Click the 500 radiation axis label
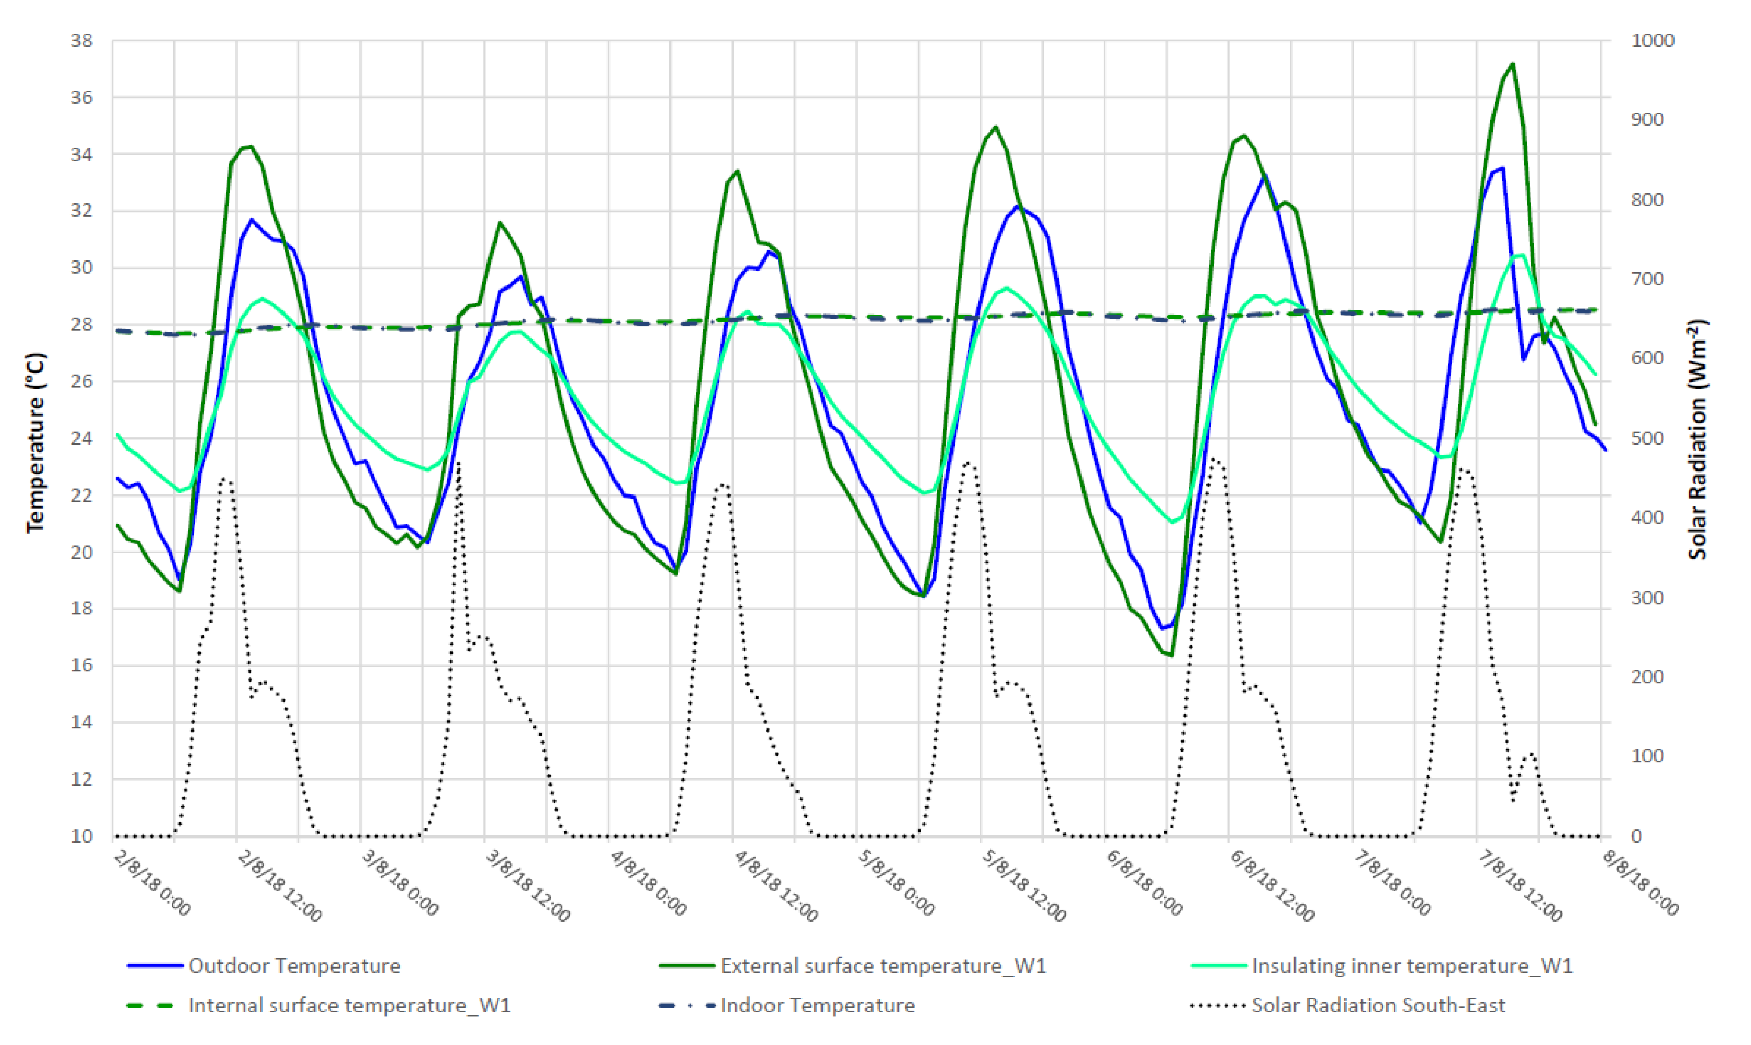 [x=1647, y=438]
